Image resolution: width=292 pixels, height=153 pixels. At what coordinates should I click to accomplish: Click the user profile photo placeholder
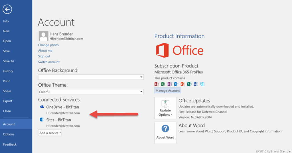tap(43, 36)
